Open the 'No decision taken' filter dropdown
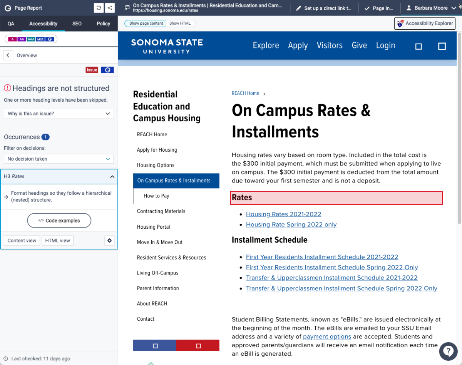Image resolution: width=462 pixels, height=365 pixels. coord(59,159)
